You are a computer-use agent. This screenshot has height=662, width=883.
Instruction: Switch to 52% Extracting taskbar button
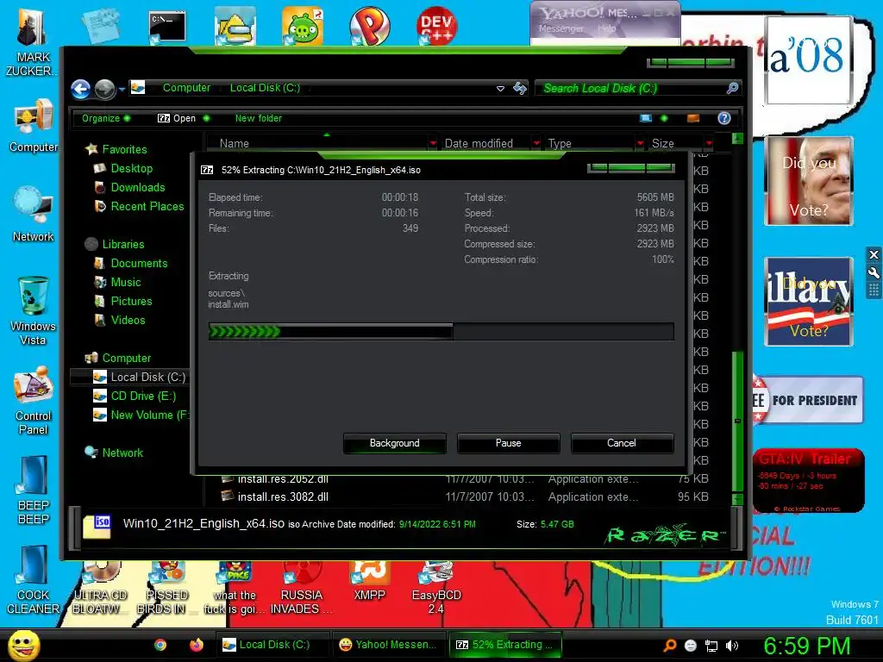pos(504,645)
